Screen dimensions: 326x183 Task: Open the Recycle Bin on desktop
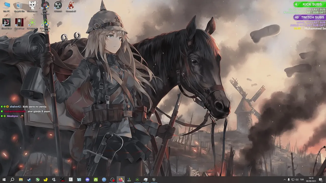click(19, 7)
